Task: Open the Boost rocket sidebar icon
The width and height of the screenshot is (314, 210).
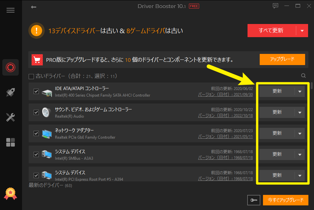Action: point(11,92)
